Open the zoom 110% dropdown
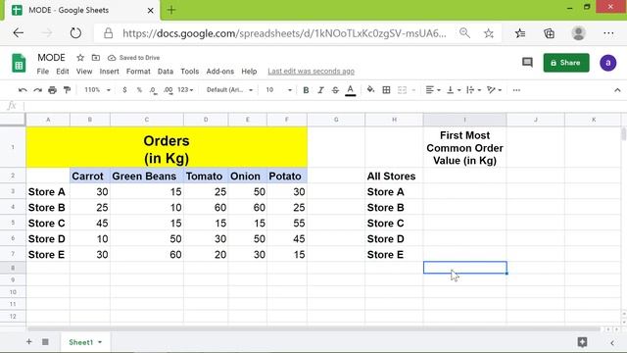This screenshot has height=353, width=627. (x=97, y=90)
